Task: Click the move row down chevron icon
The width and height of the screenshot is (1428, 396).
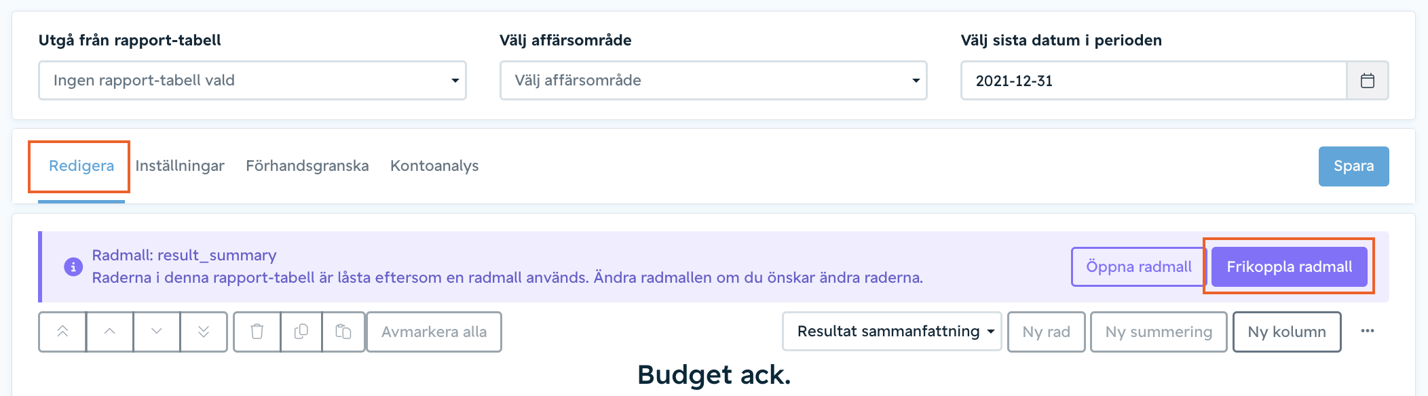Action: [x=157, y=332]
